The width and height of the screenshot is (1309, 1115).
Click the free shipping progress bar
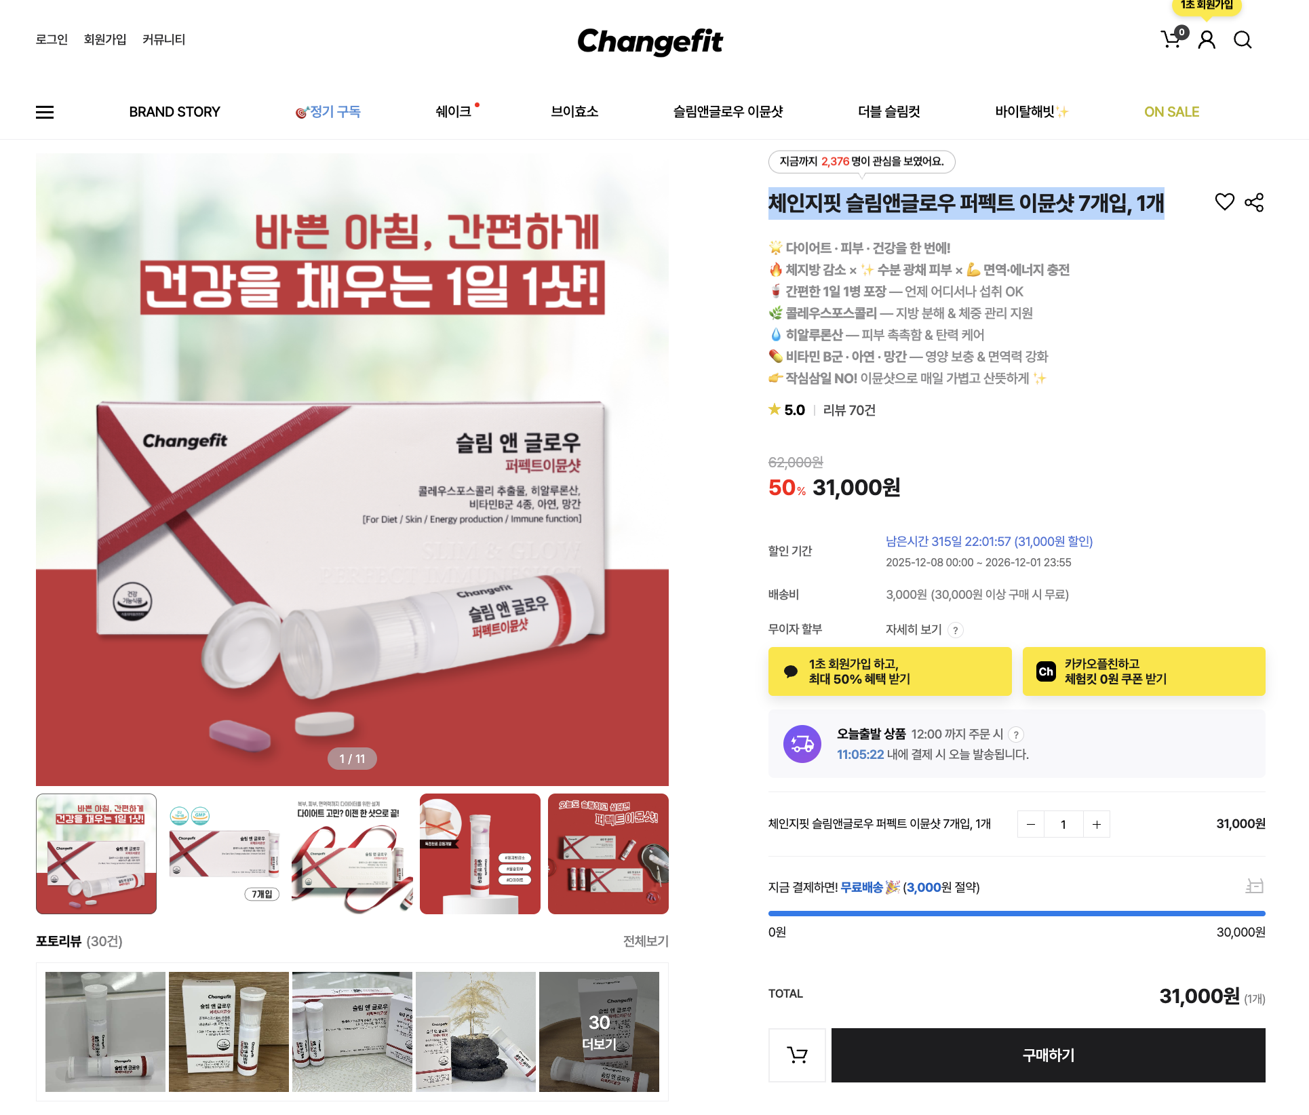point(1017,914)
